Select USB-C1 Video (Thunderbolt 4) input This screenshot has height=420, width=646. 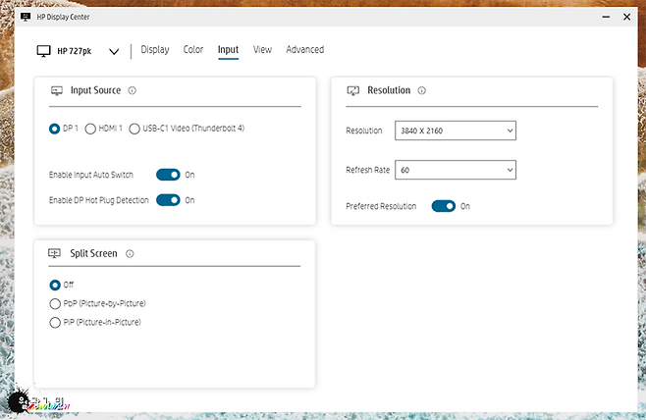(135, 129)
